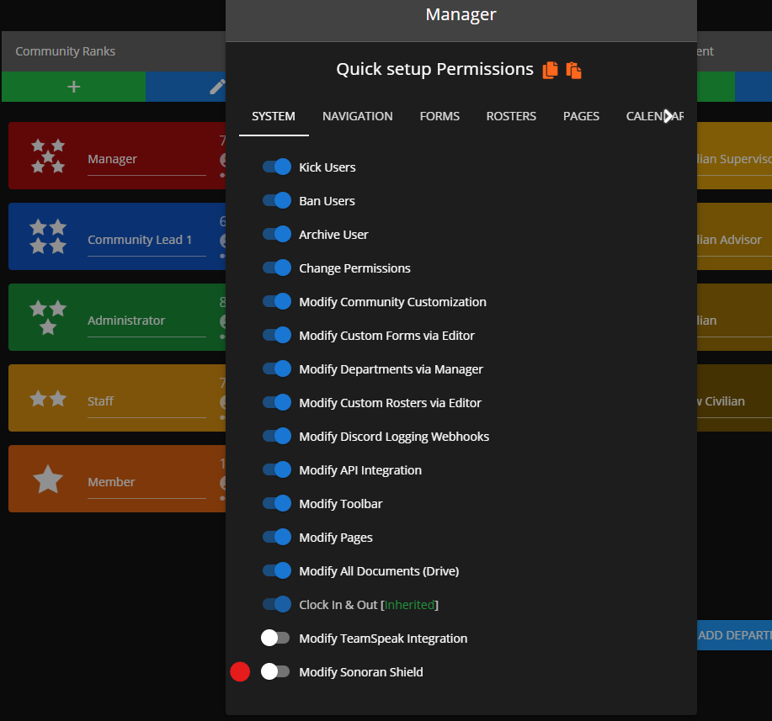This screenshot has height=721, width=772.
Task: Click the five-star icon on Manager rank
Action: tap(48, 156)
